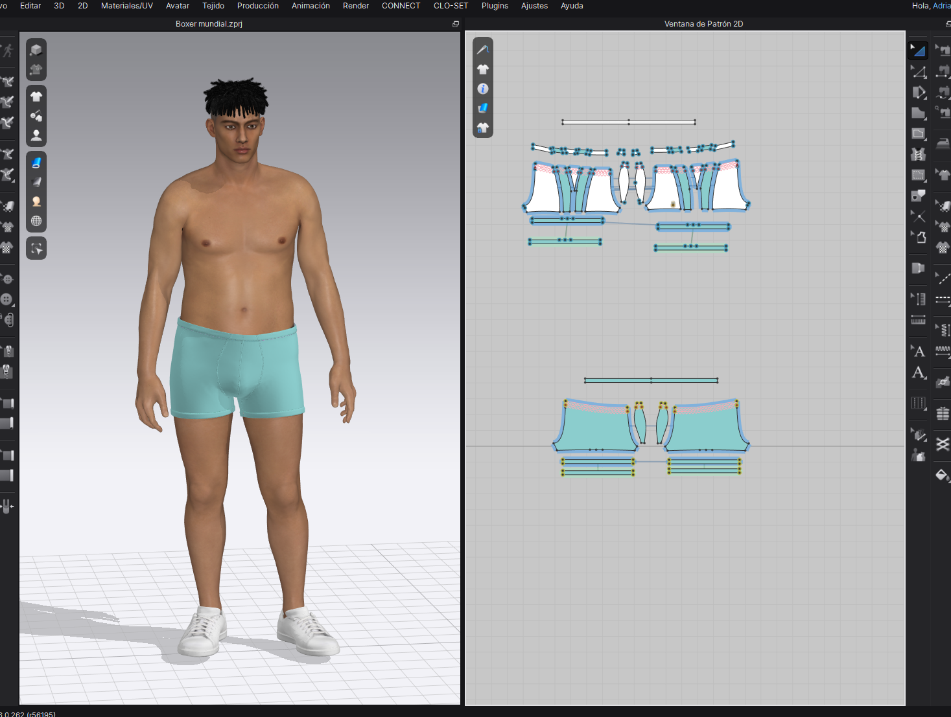Screen dimensions: 951x717
Task: Toggle the blue fabric roll display in 3D window
Action: pos(36,163)
